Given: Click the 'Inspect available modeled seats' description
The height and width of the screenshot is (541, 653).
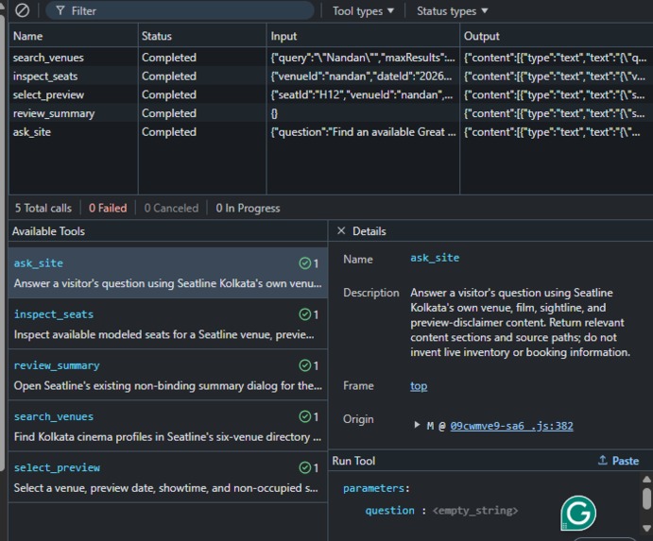Looking at the screenshot, I should 164,334.
